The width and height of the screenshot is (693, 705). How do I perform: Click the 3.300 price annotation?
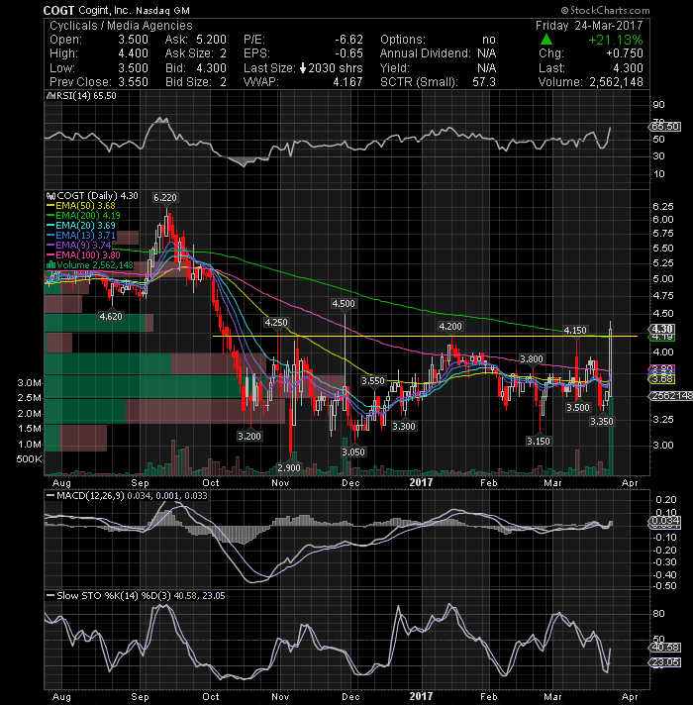coord(404,426)
